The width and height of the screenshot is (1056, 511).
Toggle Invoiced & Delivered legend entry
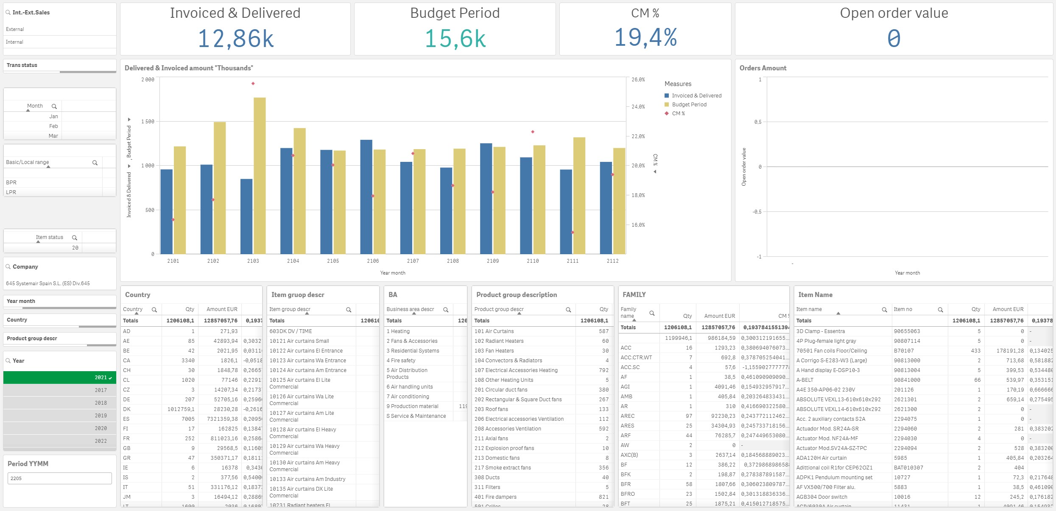[696, 96]
